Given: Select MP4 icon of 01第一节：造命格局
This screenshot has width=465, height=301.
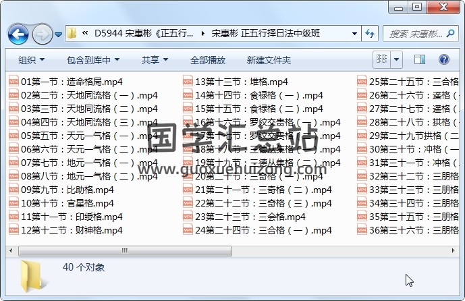Looking at the screenshot, I should click(13, 81).
